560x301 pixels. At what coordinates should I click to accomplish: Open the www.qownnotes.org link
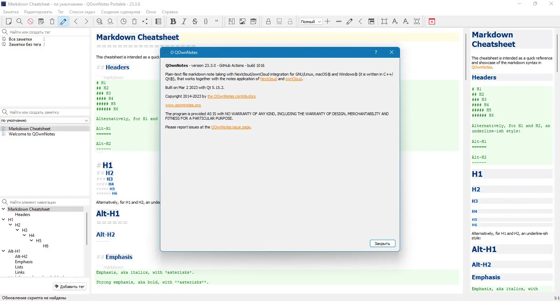[183, 105]
